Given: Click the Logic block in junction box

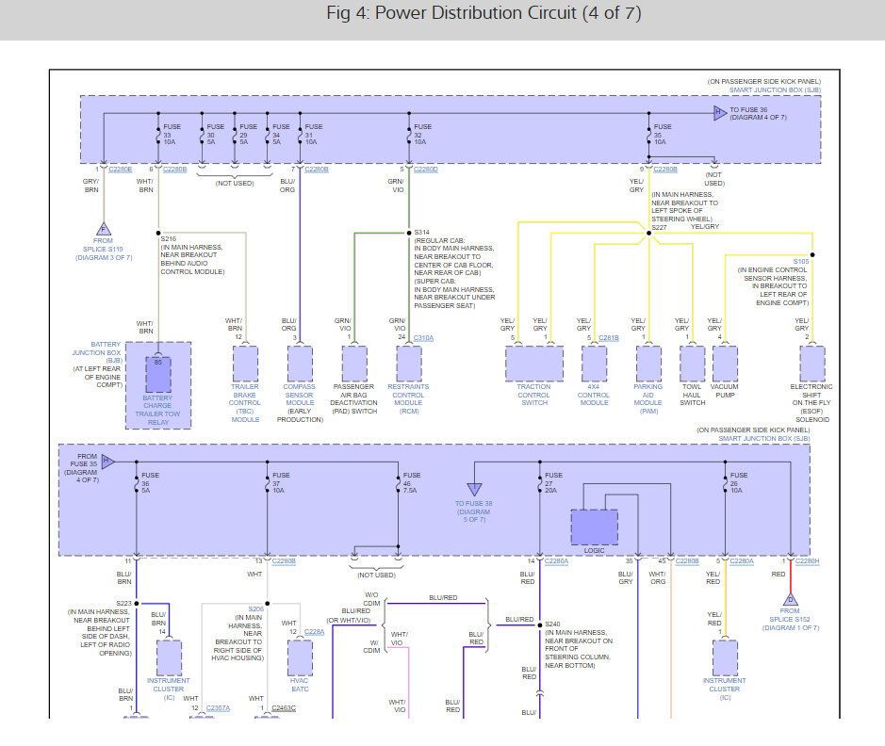Looking at the screenshot, I should (x=595, y=527).
